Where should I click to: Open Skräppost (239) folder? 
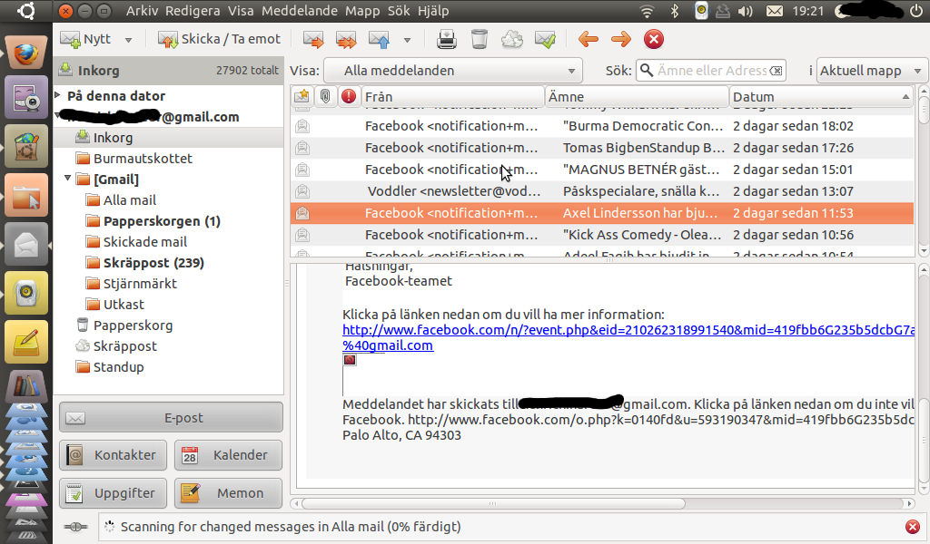(x=144, y=262)
